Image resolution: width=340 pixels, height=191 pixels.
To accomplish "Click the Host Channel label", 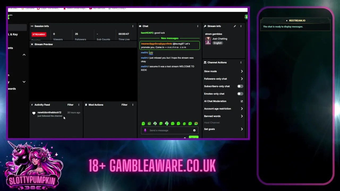I will (212, 123).
